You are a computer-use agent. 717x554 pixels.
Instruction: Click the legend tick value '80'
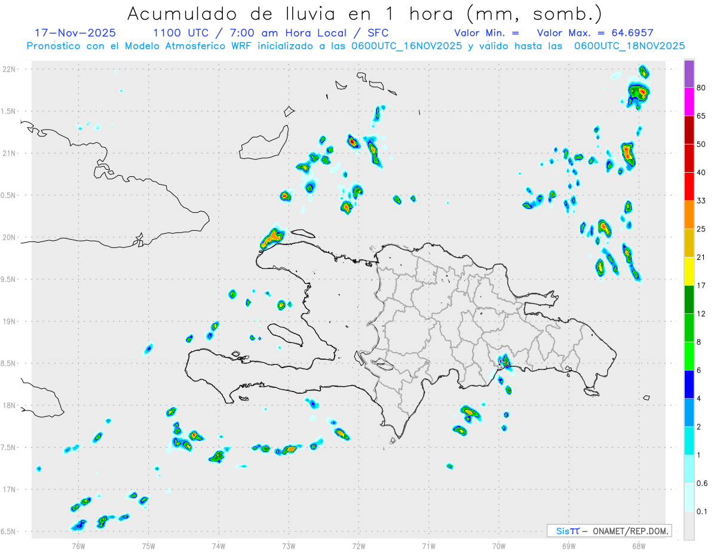click(x=701, y=88)
